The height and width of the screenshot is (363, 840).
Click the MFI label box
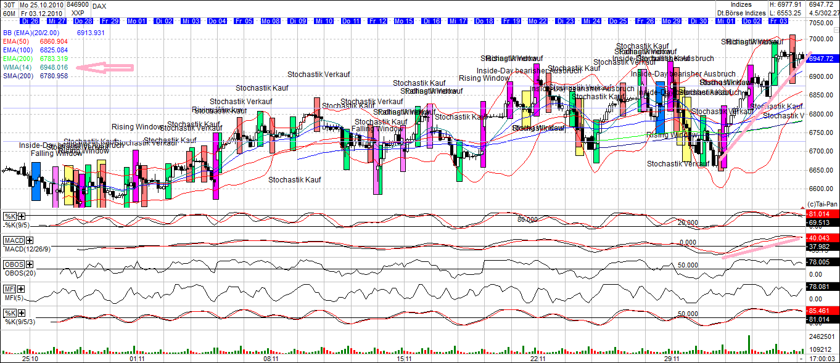click(x=10, y=288)
